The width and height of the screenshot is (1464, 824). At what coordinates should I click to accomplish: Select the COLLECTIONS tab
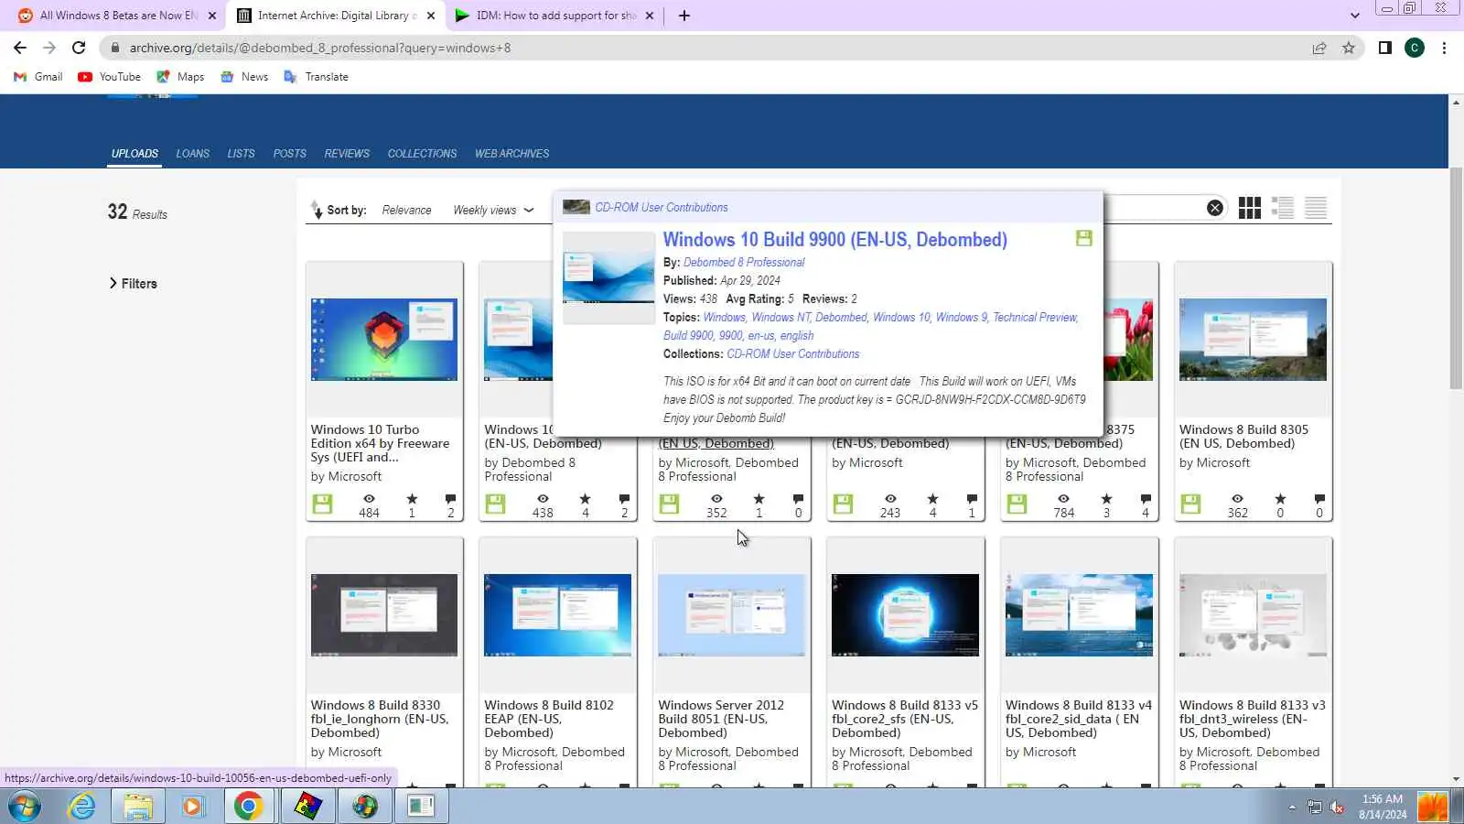422,154
